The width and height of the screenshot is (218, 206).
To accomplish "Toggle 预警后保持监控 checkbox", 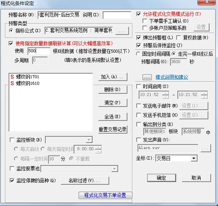I will point(139,45).
